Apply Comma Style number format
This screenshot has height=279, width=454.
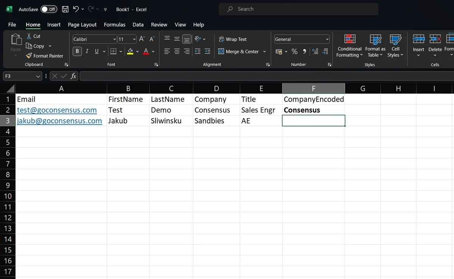[x=305, y=51]
